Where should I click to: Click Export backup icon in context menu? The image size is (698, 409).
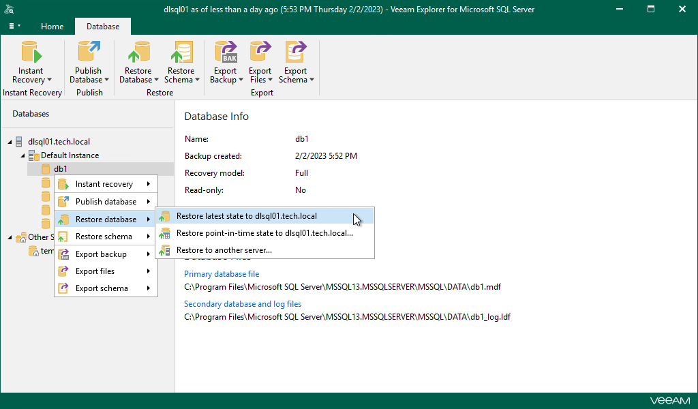coord(63,254)
